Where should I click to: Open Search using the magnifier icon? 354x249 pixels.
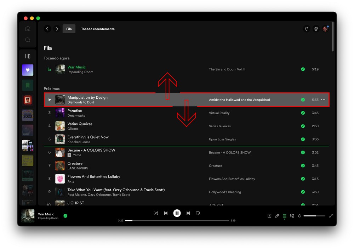(x=28, y=40)
